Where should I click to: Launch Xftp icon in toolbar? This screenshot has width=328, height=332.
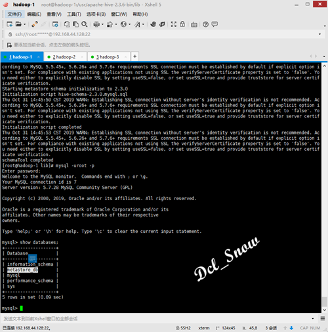pos(154,24)
